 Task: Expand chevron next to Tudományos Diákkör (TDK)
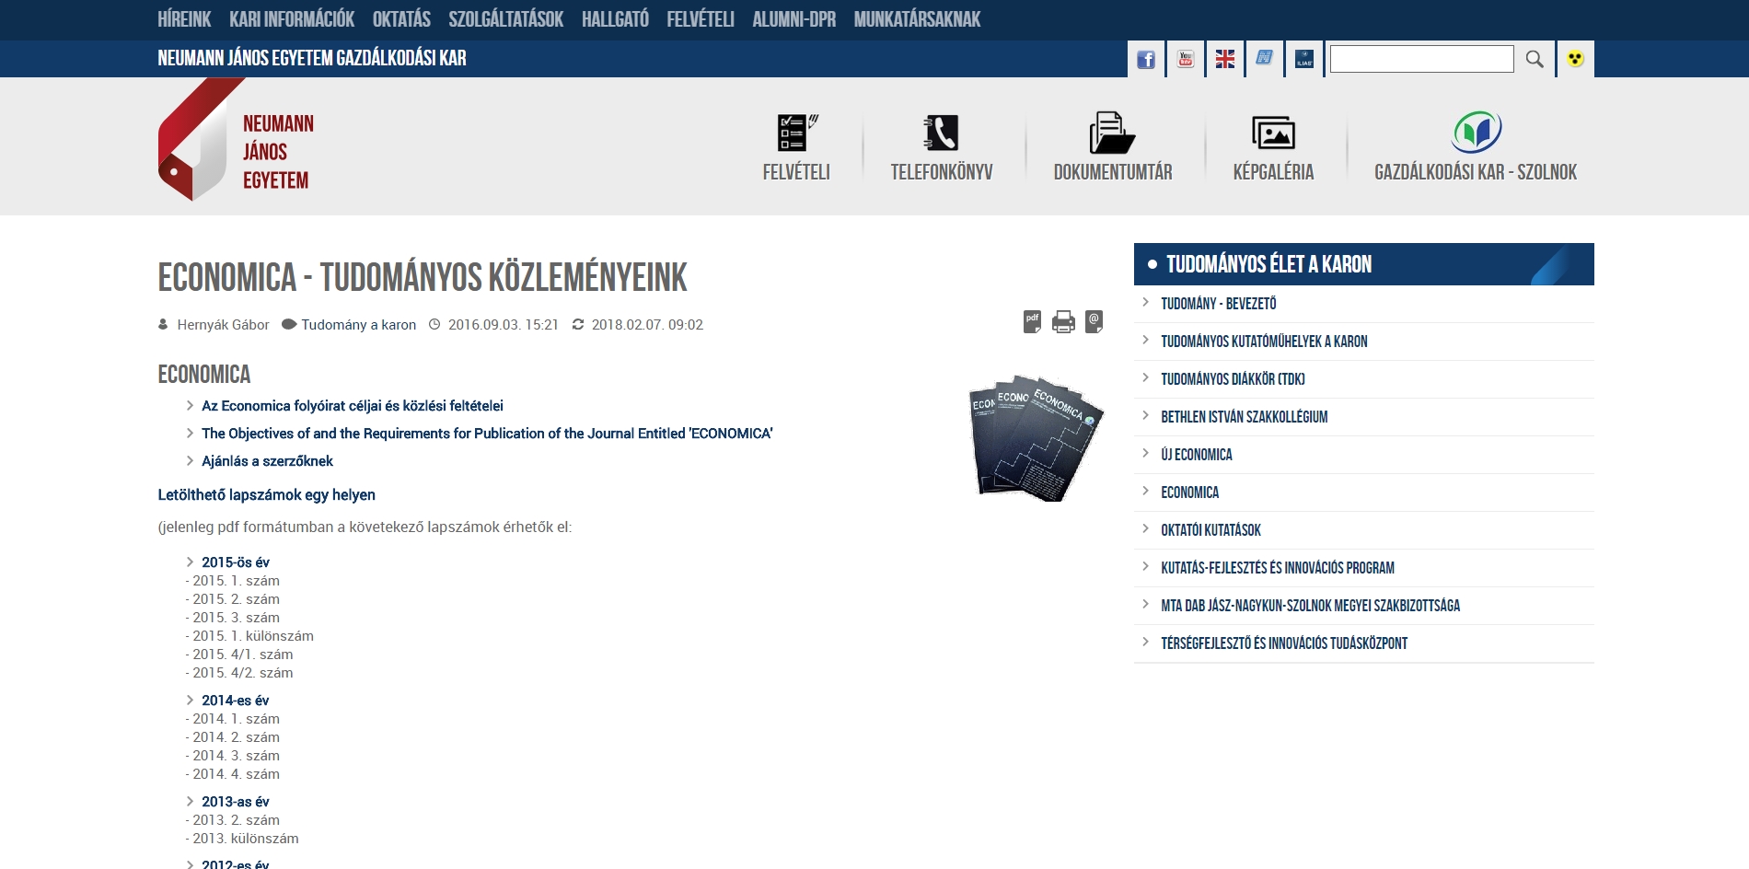1145,377
